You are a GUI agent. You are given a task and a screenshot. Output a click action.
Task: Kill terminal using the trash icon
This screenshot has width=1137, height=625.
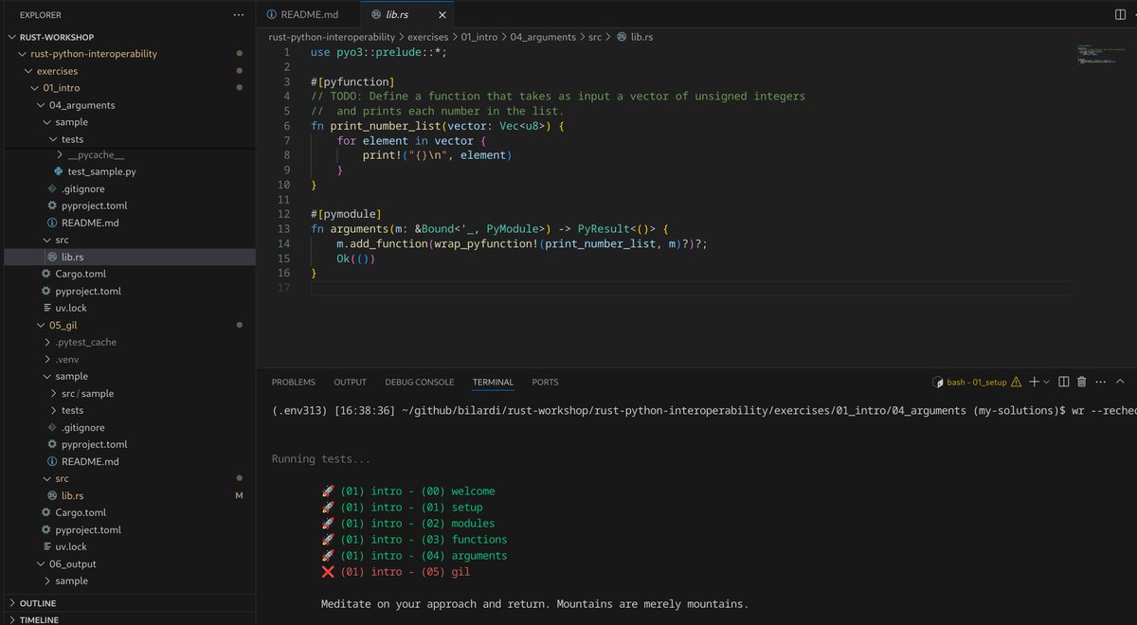(1081, 382)
